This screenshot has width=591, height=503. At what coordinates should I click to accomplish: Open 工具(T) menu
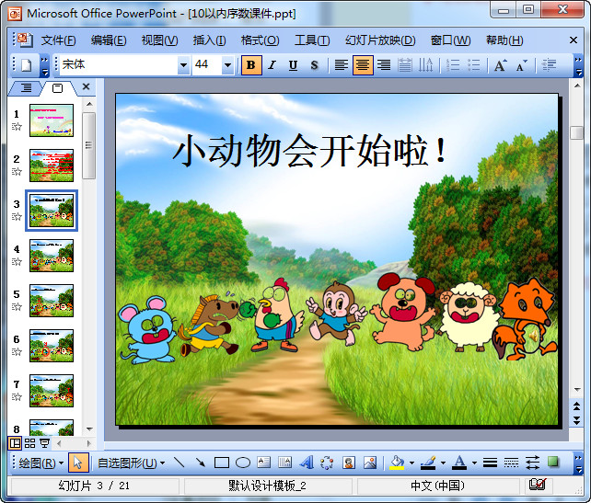click(x=312, y=40)
